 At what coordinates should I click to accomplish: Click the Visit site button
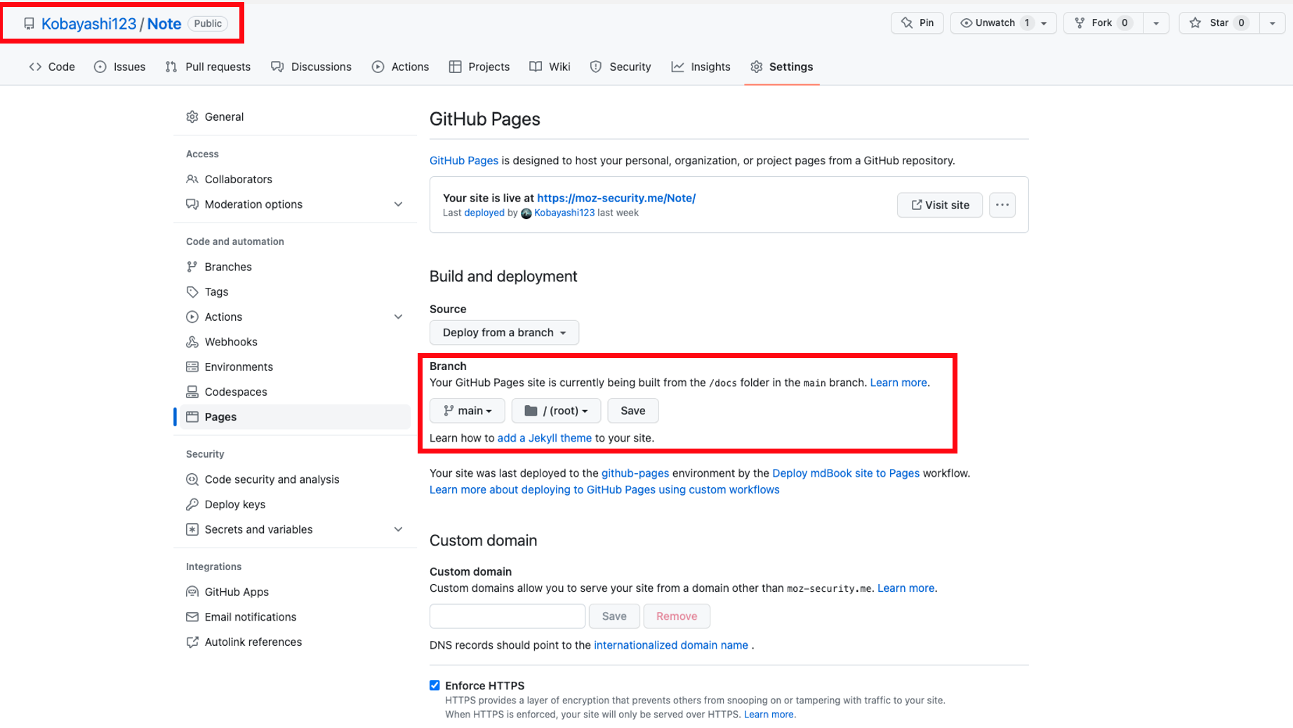pyautogui.click(x=939, y=205)
